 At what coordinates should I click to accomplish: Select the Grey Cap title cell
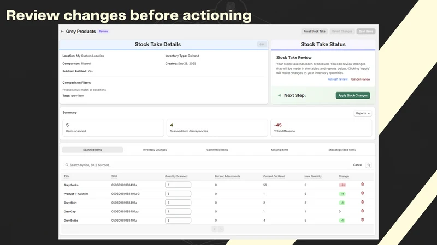[x=70, y=212]
